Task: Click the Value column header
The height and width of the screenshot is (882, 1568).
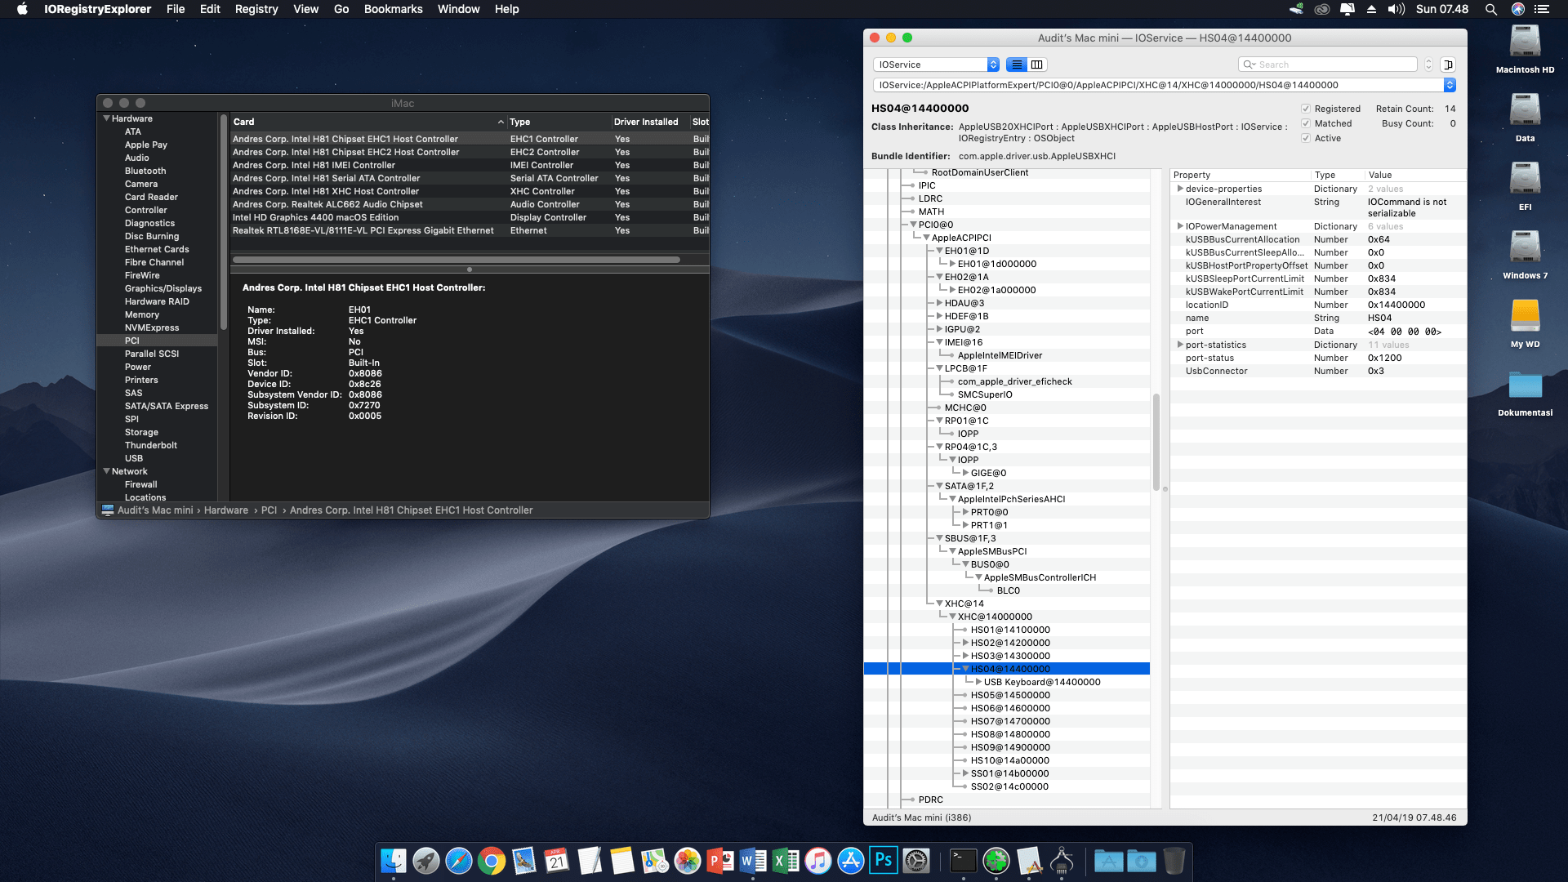Action: tap(1414, 175)
